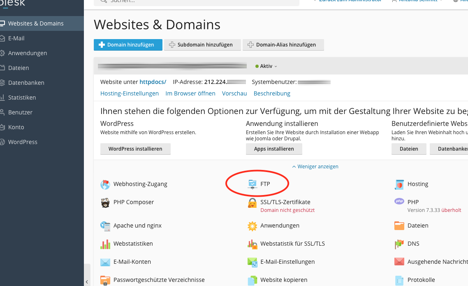Click the Website kopieren icon

pos(252,280)
